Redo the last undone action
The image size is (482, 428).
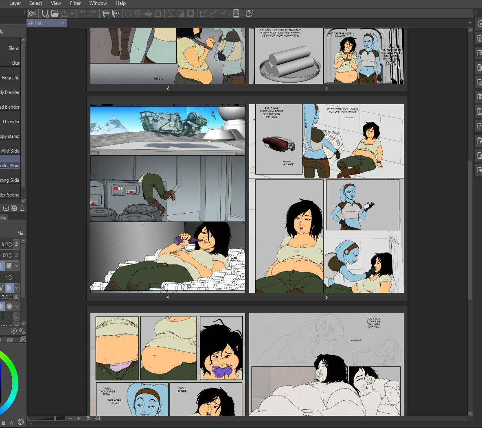[93, 13]
